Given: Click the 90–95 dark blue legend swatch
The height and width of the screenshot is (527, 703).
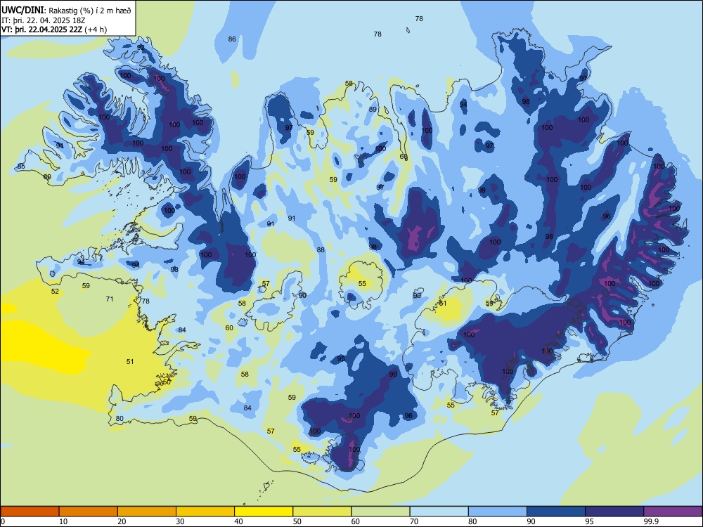Looking at the screenshot, I should pos(556,512).
